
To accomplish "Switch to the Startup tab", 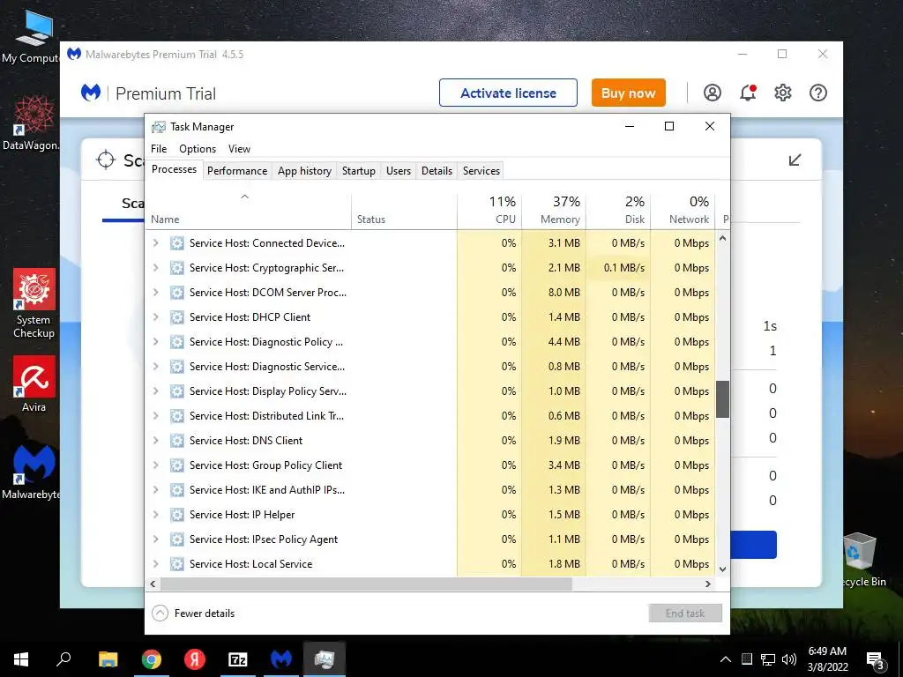I will pos(358,171).
